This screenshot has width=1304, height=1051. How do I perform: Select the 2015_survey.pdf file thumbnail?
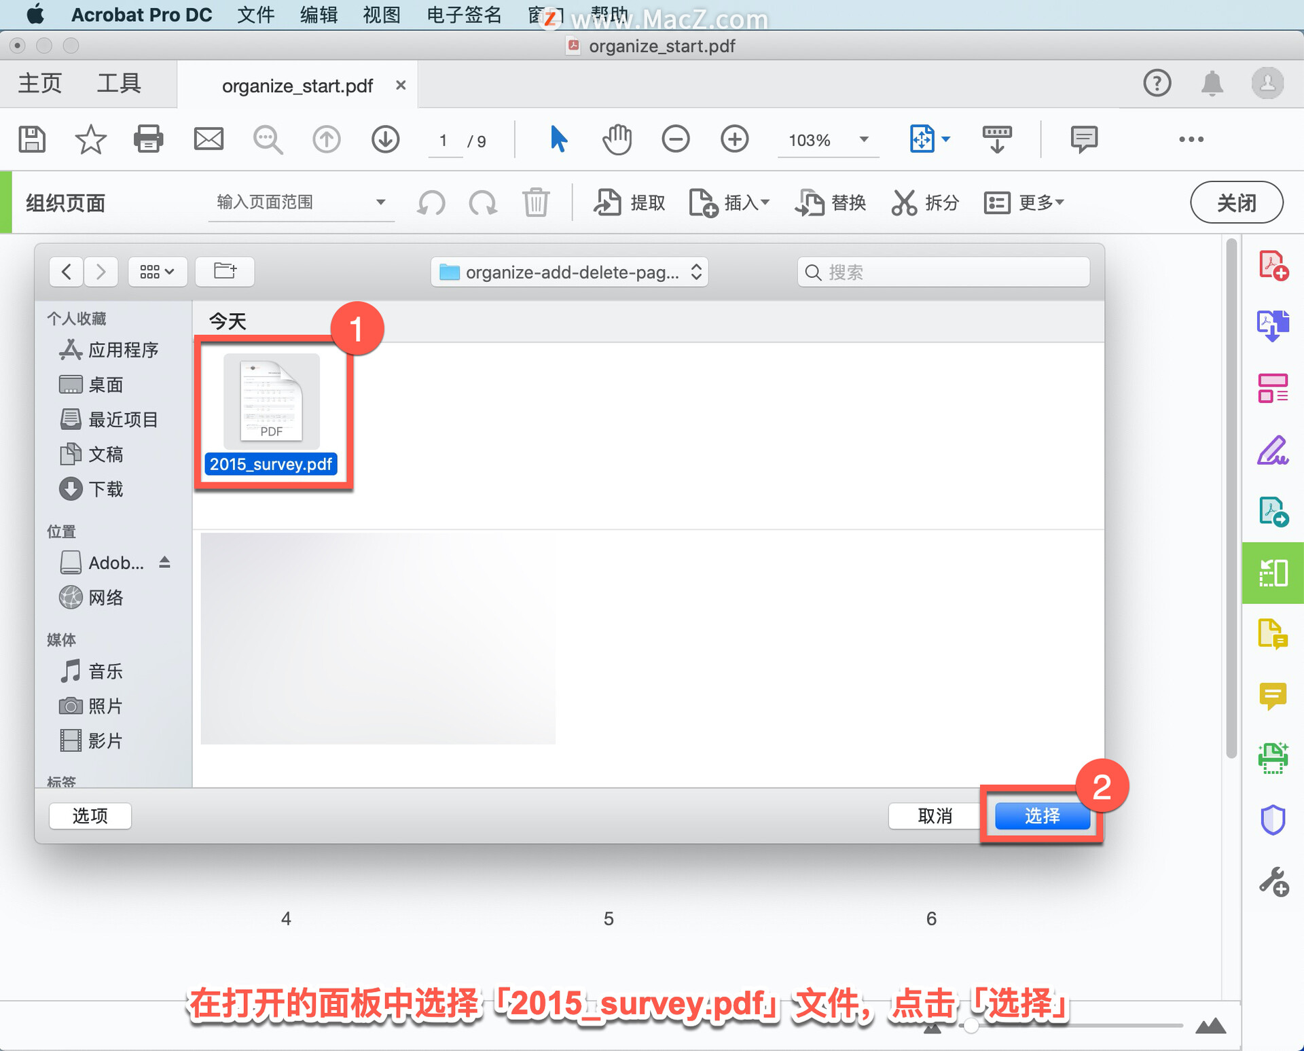(x=272, y=401)
